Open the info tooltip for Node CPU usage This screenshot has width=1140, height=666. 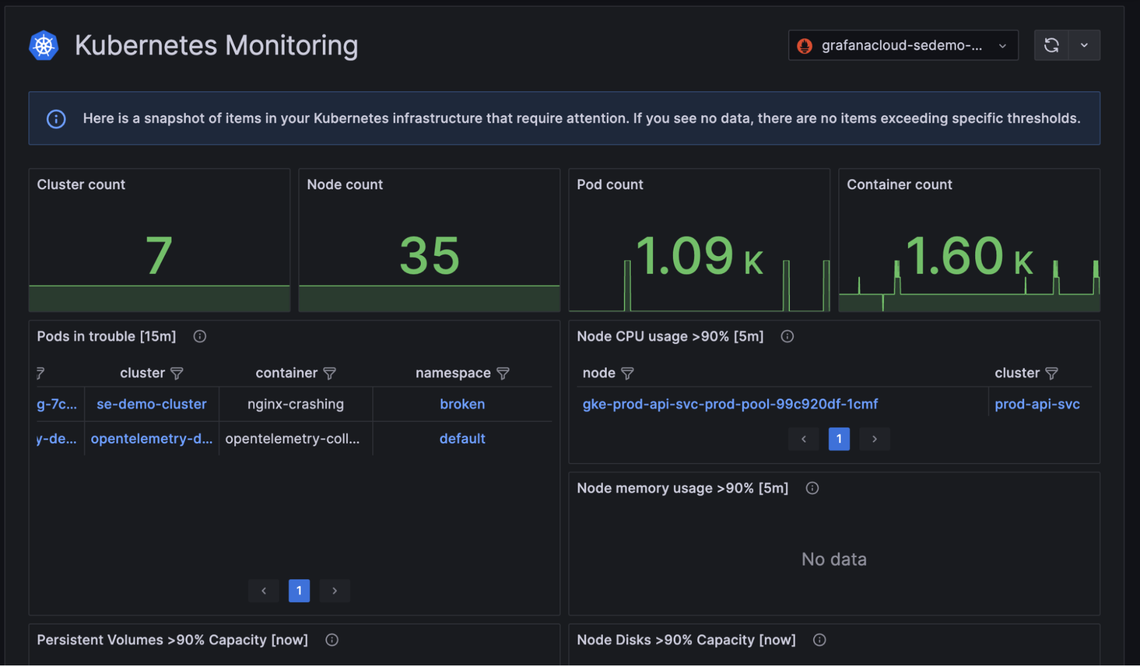pos(788,336)
